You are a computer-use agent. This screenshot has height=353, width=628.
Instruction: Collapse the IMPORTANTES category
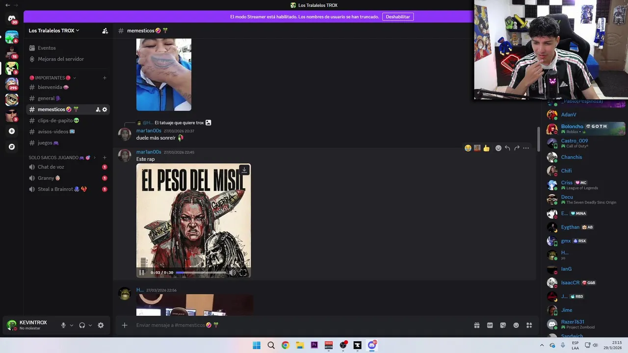click(52, 78)
